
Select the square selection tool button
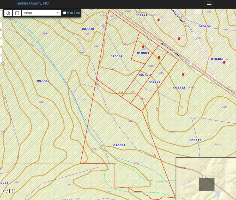[x=17, y=13]
